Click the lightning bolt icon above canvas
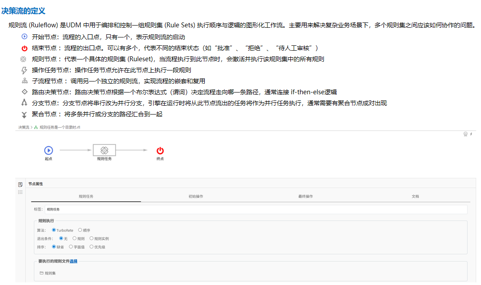Screen dimensions: 481x285 click(471, 134)
